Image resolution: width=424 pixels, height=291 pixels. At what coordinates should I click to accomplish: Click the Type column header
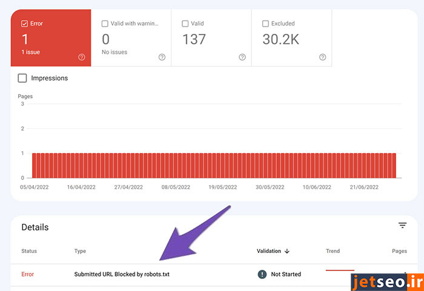(x=80, y=251)
